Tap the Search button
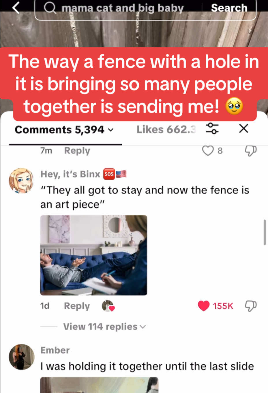 point(229,8)
